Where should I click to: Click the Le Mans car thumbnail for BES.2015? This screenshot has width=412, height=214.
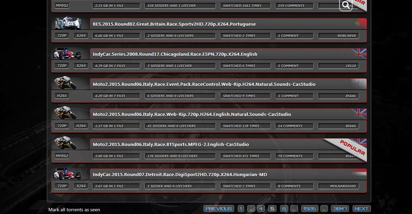pos(68,24)
